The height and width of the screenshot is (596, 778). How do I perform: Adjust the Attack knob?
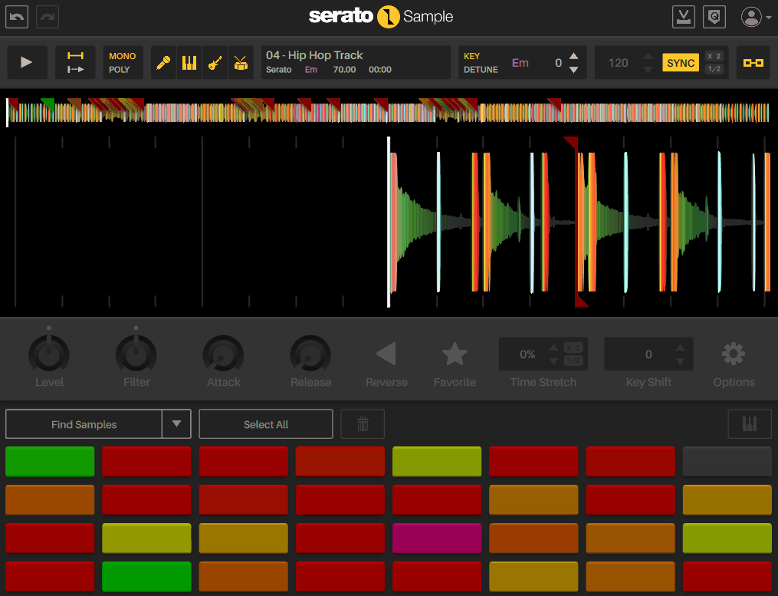pyautogui.click(x=223, y=354)
